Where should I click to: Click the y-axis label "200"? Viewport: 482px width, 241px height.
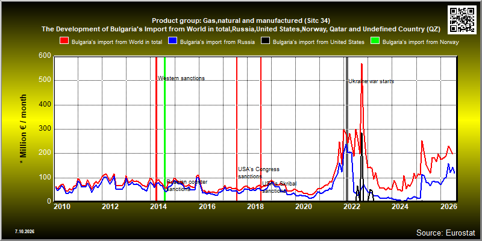click(x=46, y=154)
